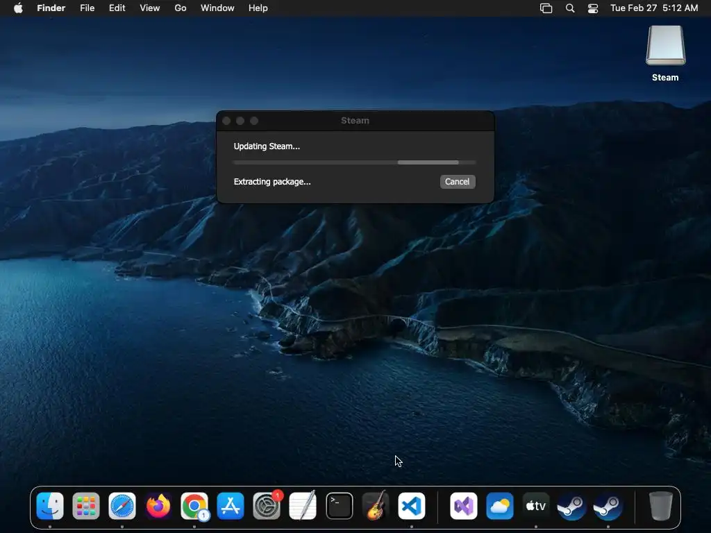Open Launchpad in the dock
This screenshot has width=711, height=533.
click(x=86, y=506)
